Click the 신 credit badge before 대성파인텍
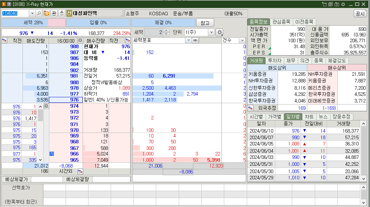 coord(69,13)
